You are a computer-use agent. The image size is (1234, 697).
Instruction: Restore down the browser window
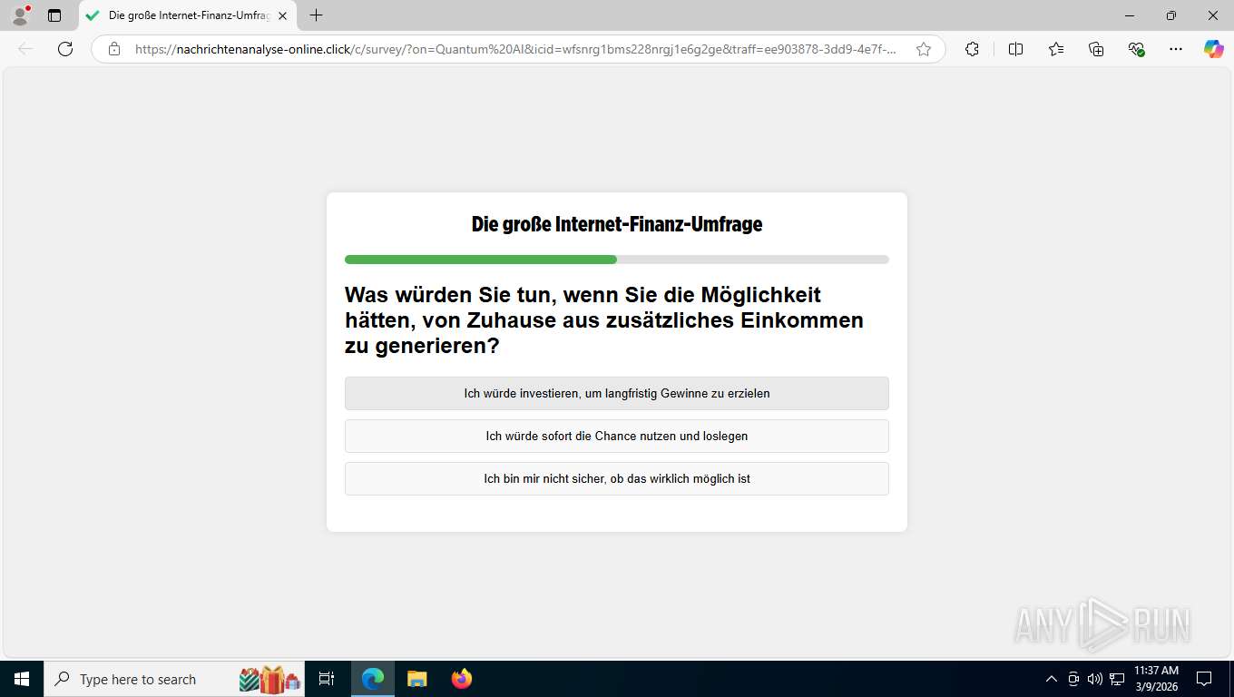point(1171,15)
